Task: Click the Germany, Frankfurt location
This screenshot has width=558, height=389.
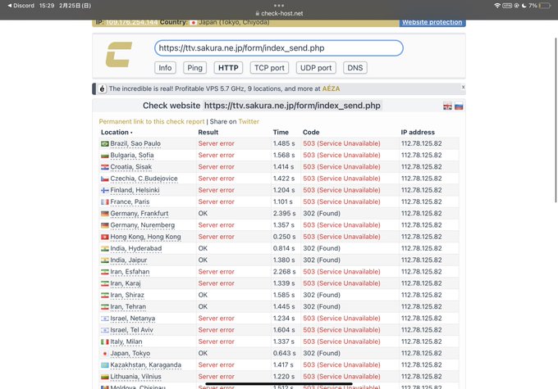Action: [139, 214]
